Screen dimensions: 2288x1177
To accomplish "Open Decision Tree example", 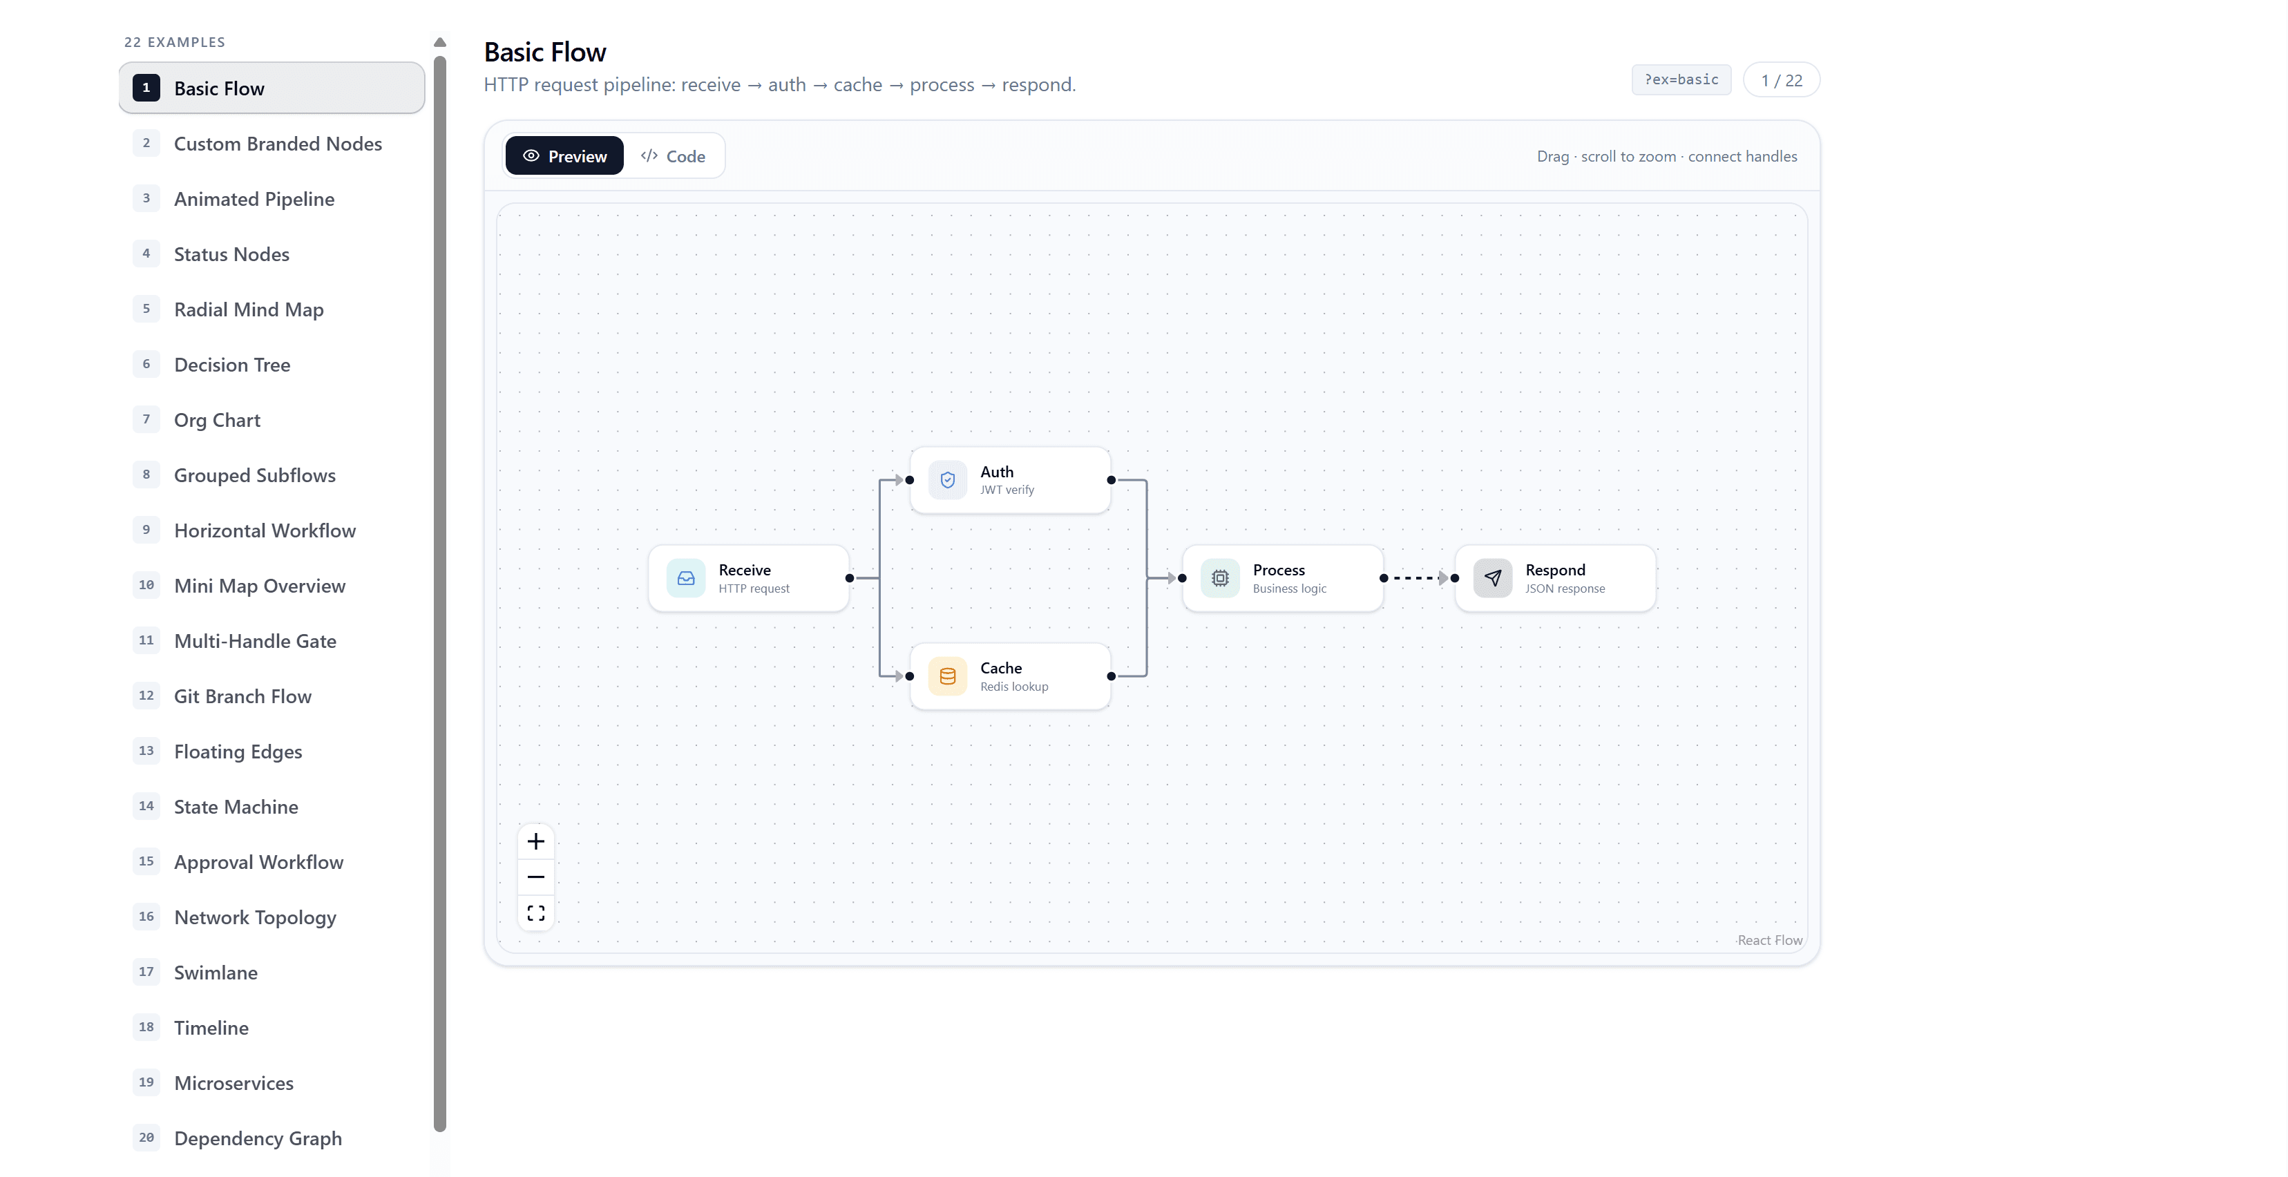I will [271, 364].
